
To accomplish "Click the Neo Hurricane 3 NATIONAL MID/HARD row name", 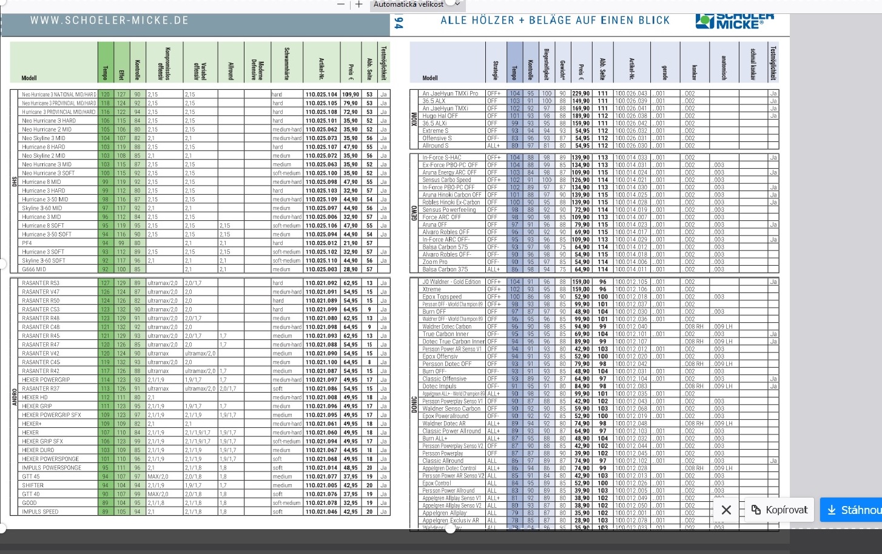I will [x=59, y=95].
